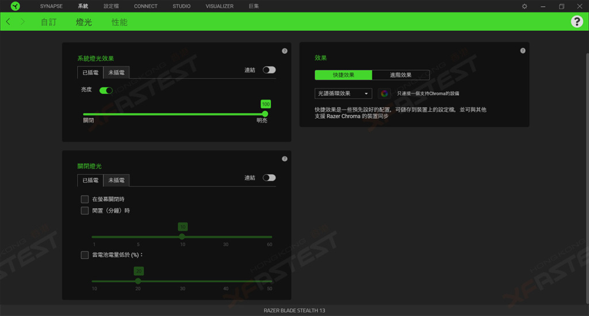Minimize the Synapse window

click(543, 6)
